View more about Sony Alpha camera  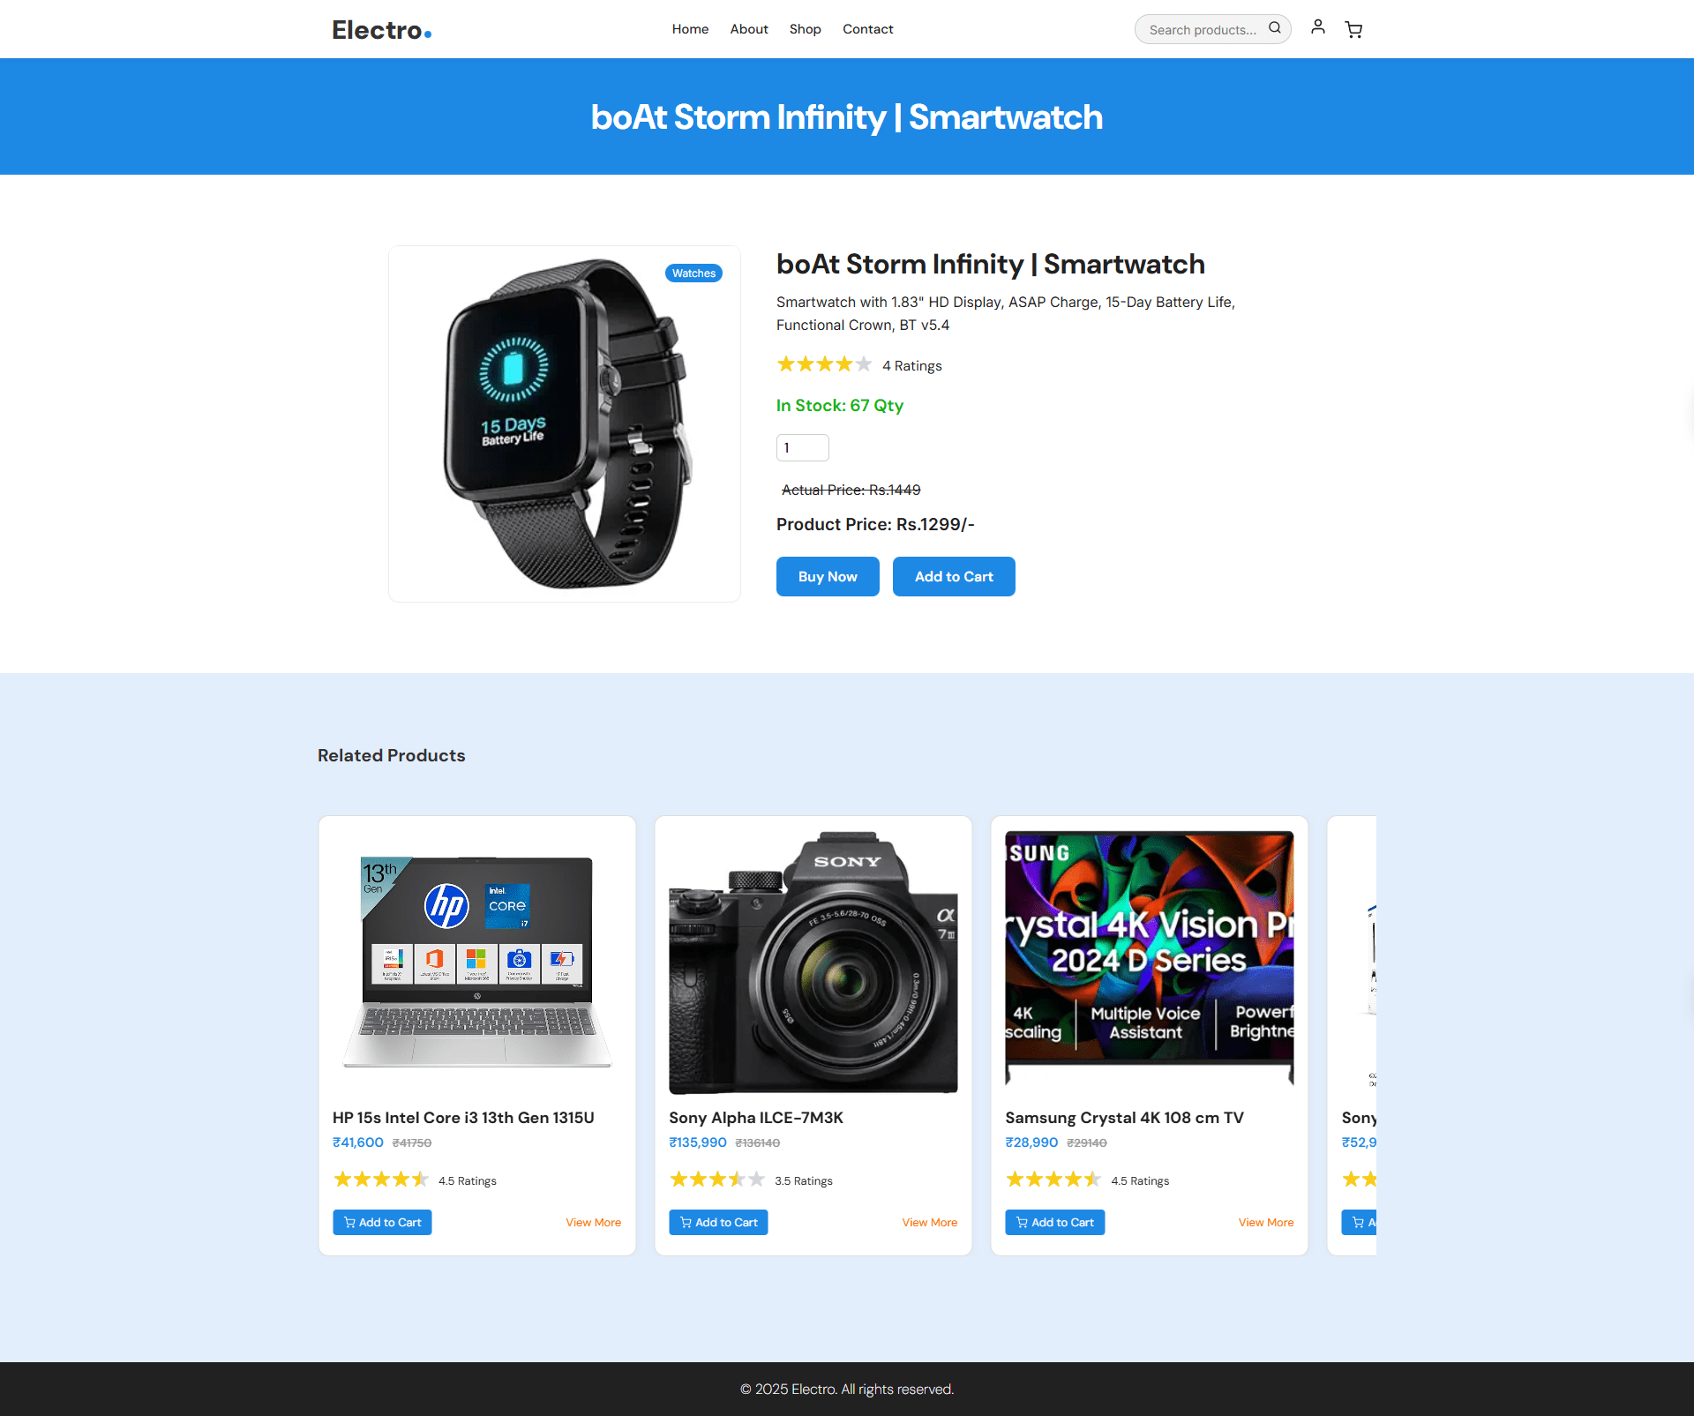[929, 1223]
